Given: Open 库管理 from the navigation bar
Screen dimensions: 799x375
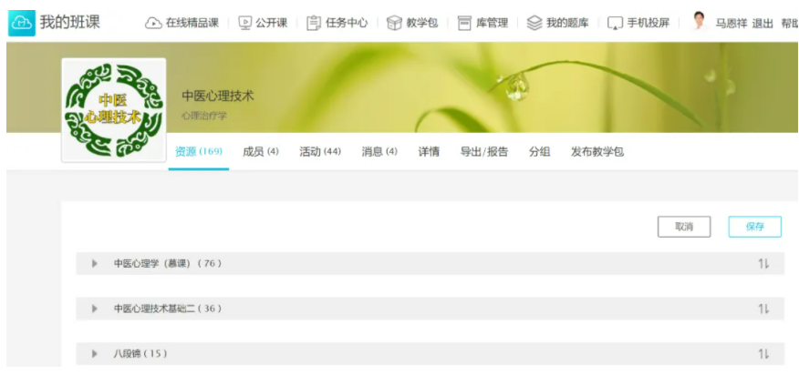Looking at the screenshot, I should click(x=482, y=23).
